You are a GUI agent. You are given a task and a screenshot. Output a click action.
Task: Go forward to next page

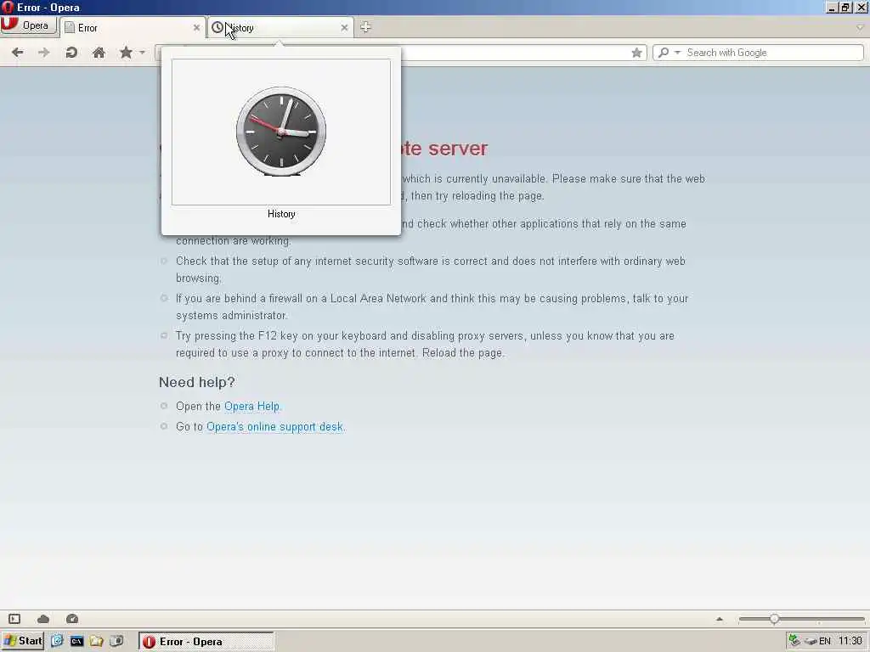44,53
